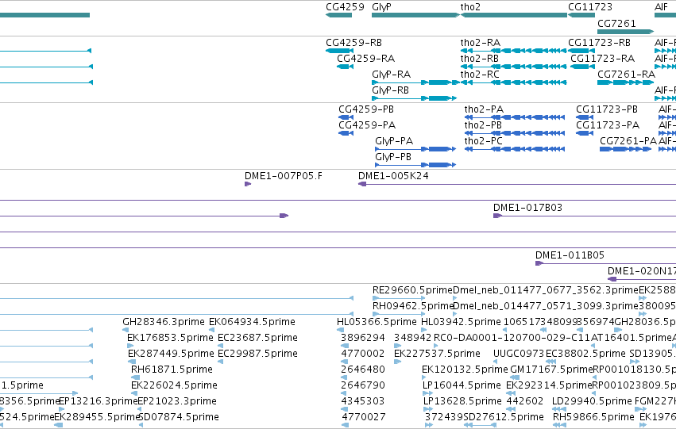Open the tho2-PB protein label

click(x=483, y=125)
